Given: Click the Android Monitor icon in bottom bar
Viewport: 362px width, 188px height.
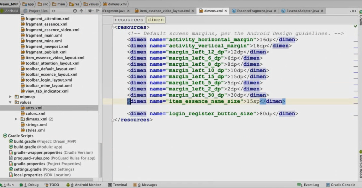Looking at the screenshot, I should click(68, 185).
